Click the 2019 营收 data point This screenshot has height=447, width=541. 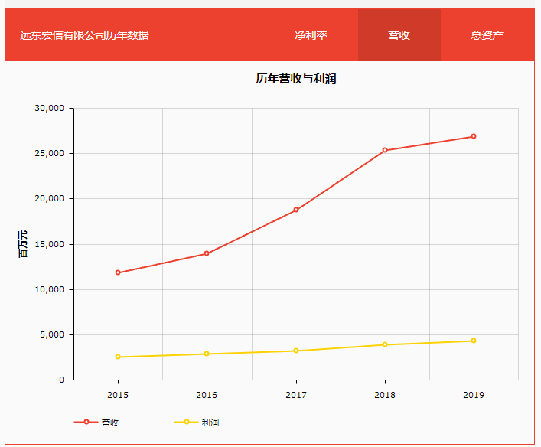[474, 136]
